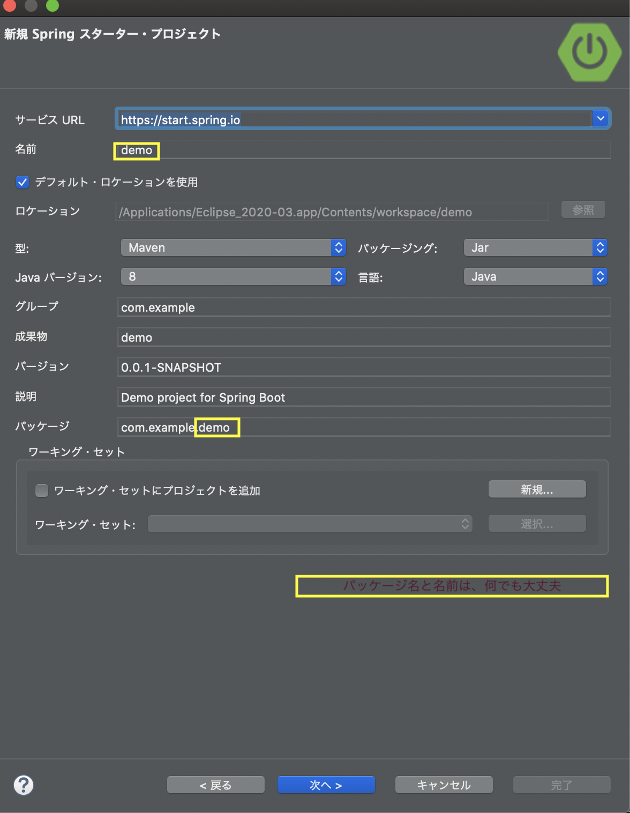630x813 pixels.
Task: Click the Spring Boot power logo
Action: pyautogui.click(x=590, y=52)
